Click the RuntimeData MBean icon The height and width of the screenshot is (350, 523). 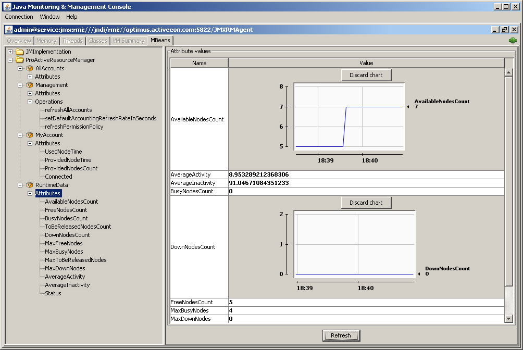[30, 185]
